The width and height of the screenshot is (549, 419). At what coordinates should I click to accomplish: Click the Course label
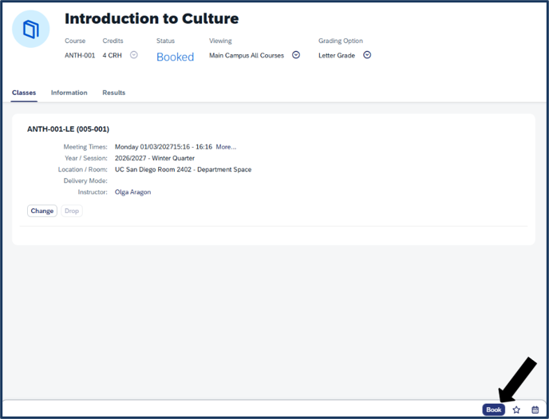(x=75, y=41)
